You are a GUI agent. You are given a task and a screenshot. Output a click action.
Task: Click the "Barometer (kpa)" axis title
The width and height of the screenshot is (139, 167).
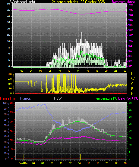[123, 2]
